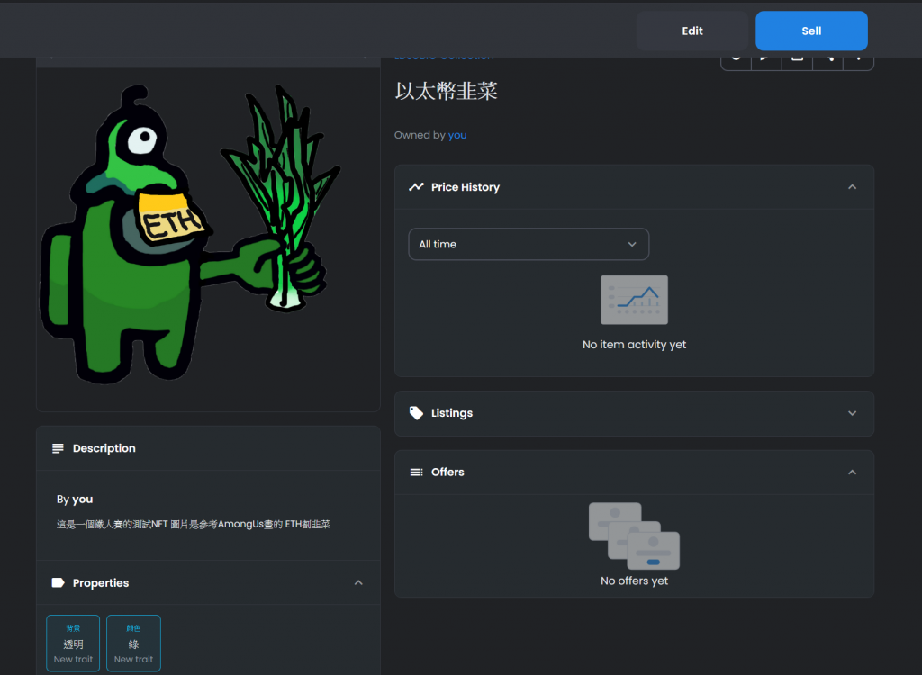Click the Description lines icon

[x=58, y=448]
